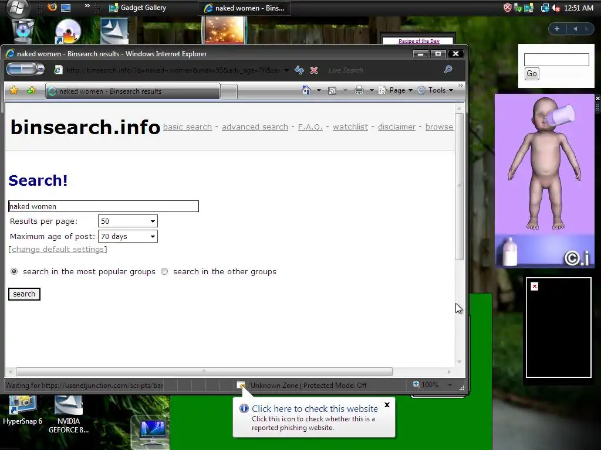
Task: Add gadget with sidebar plus button
Action: point(557,29)
